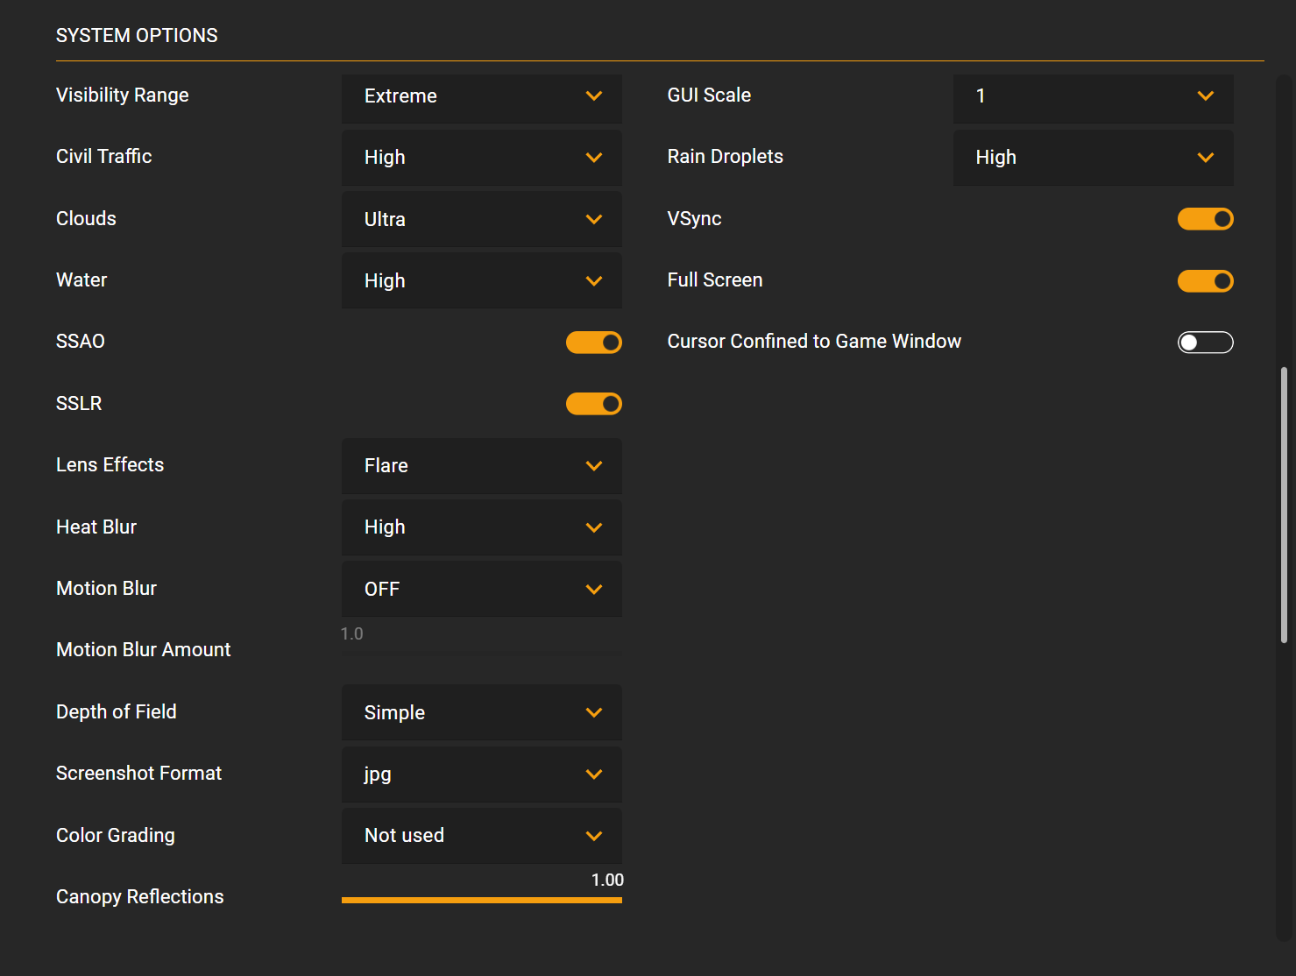The height and width of the screenshot is (976, 1296).
Task: Open the Civil Traffic dropdown
Action: coord(482,158)
